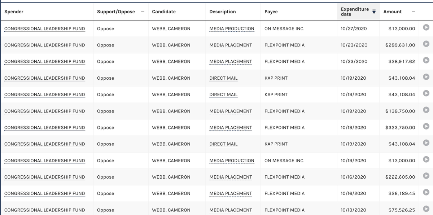Click Oppose in the $222,605.00 row

105,177
